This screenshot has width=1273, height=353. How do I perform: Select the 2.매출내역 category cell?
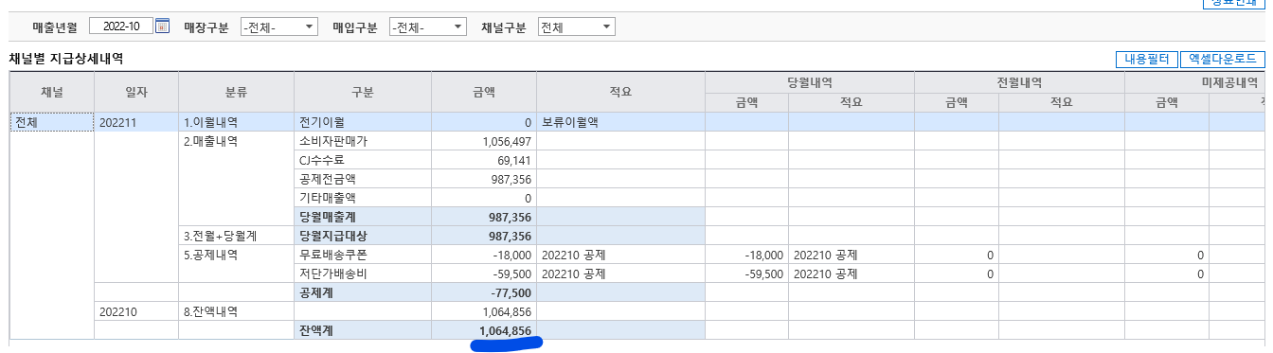pyautogui.click(x=237, y=141)
